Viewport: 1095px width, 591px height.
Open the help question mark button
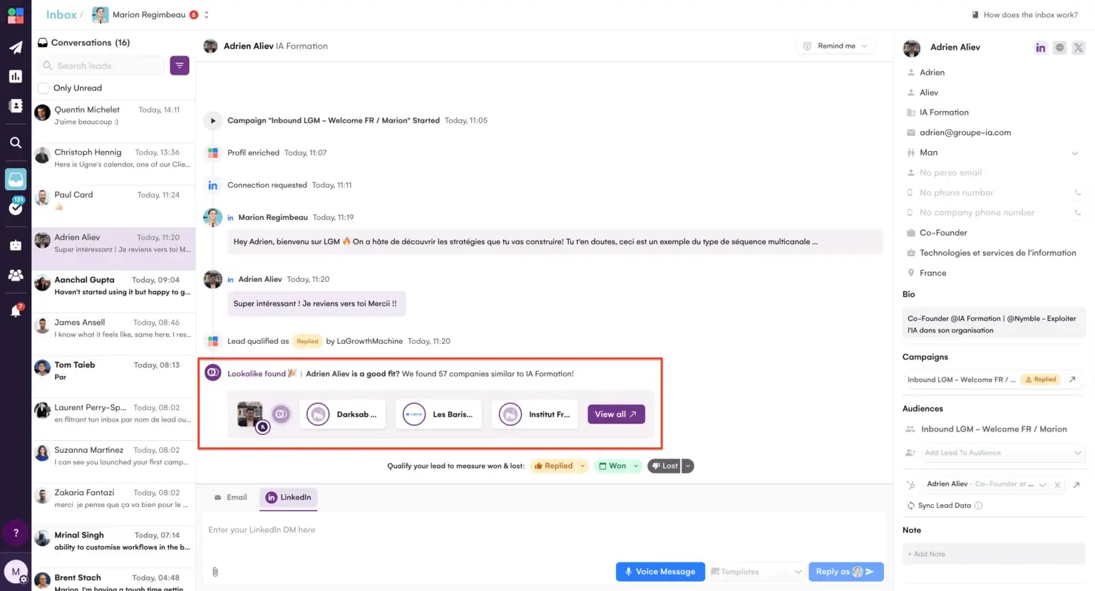pos(16,533)
